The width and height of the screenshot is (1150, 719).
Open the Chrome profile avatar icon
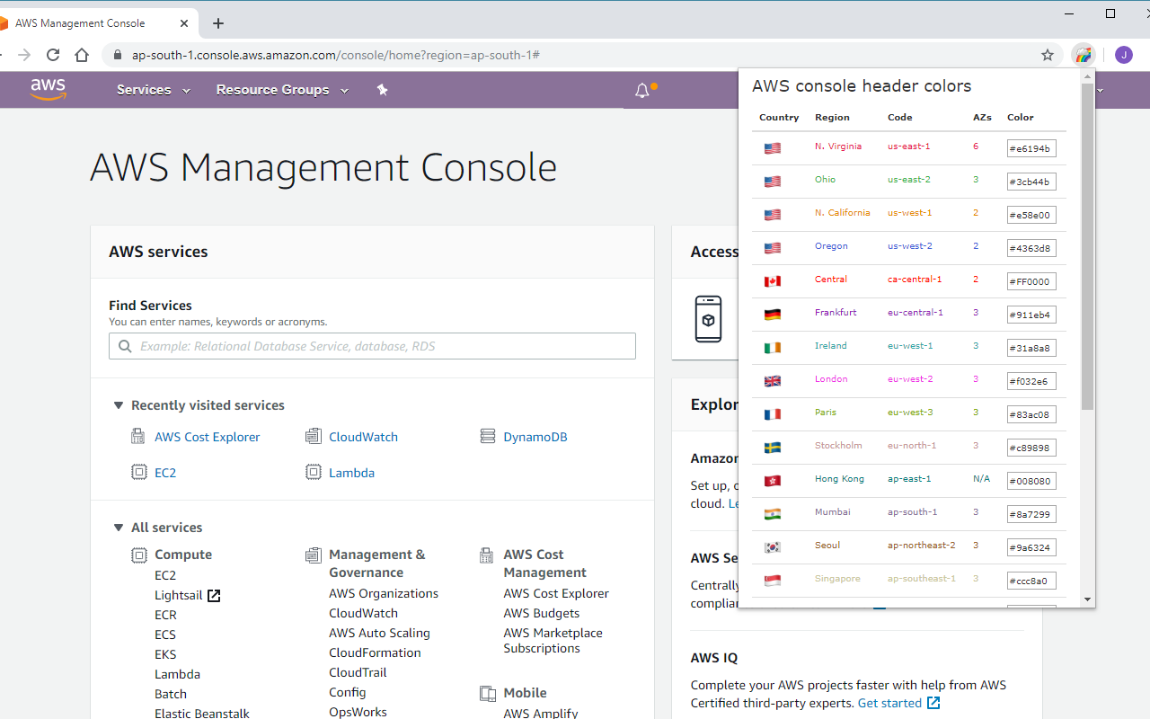click(x=1123, y=55)
